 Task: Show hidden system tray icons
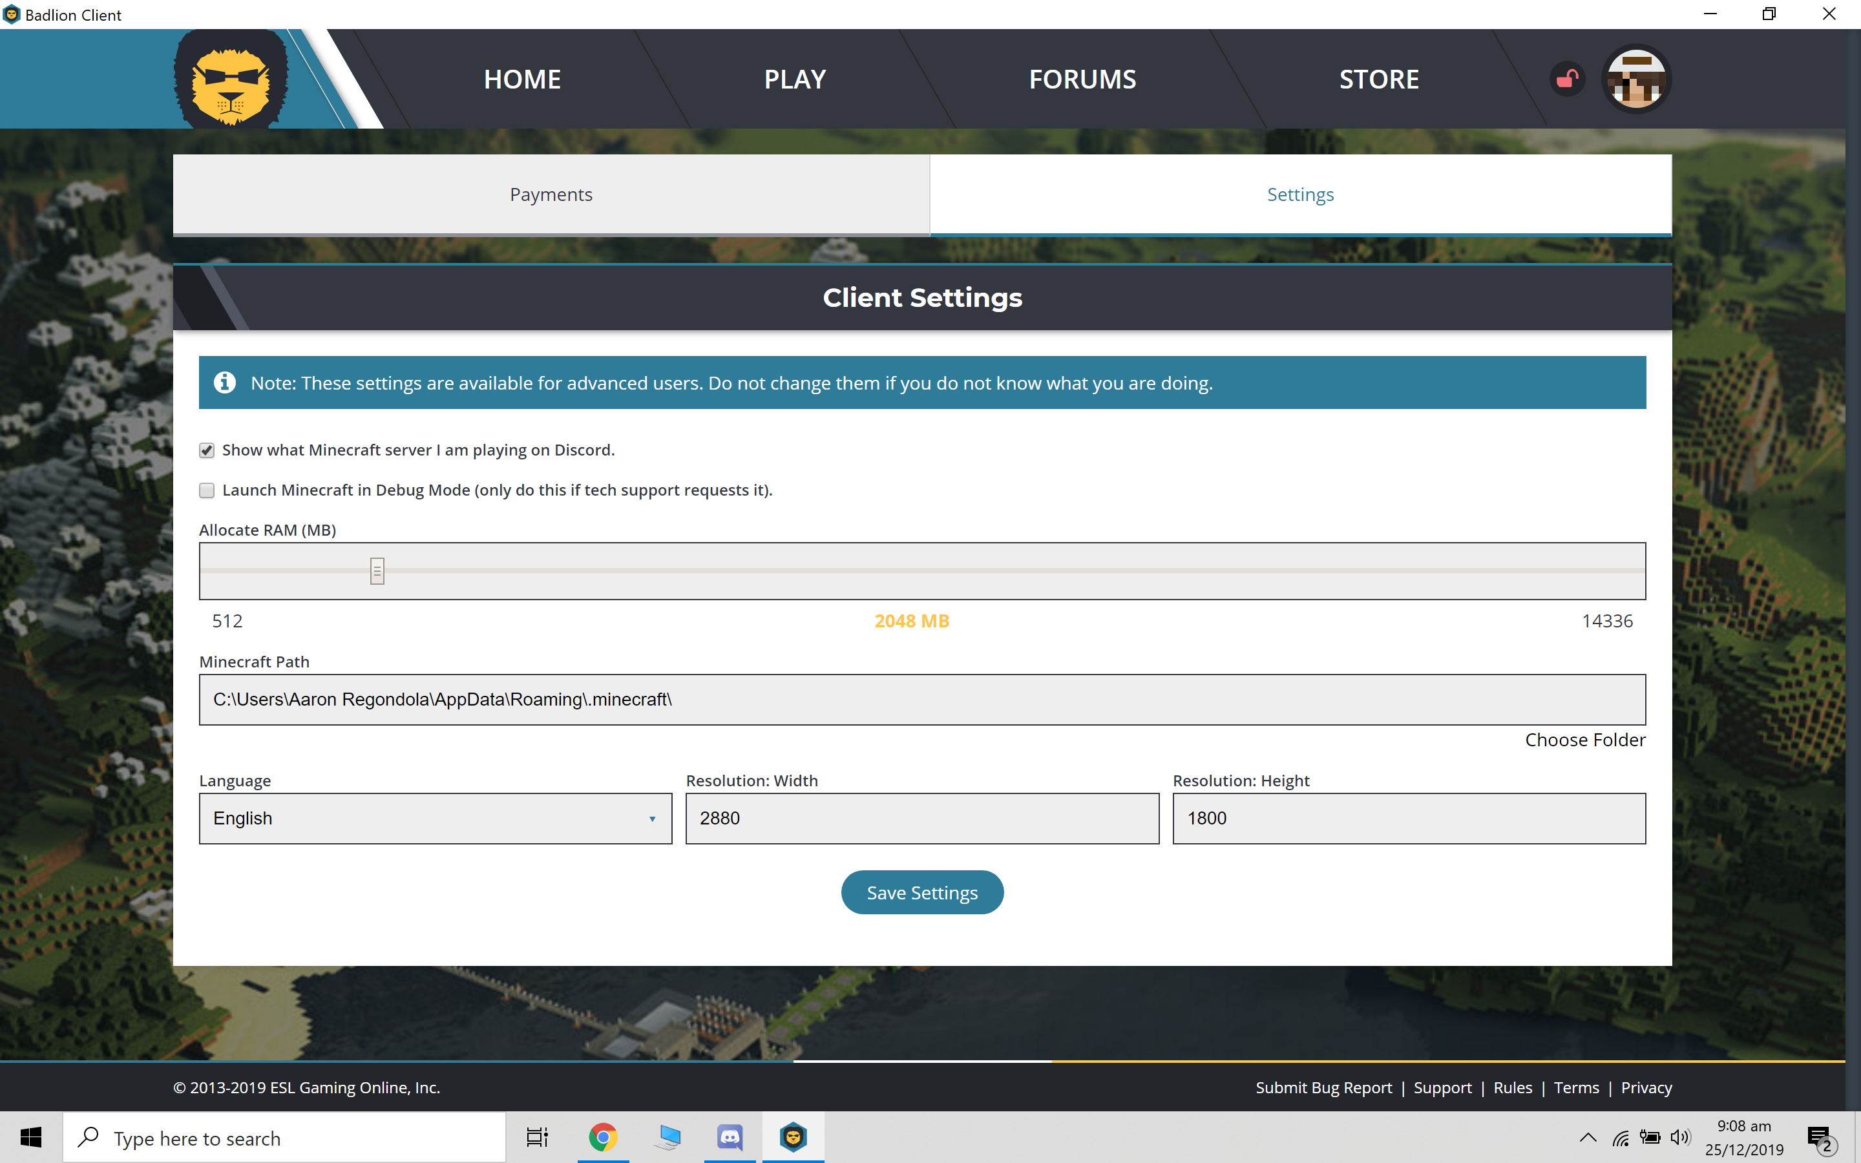(x=1588, y=1138)
